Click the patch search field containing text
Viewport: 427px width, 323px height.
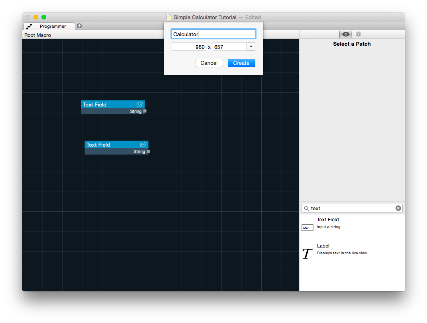pyautogui.click(x=352, y=208)
